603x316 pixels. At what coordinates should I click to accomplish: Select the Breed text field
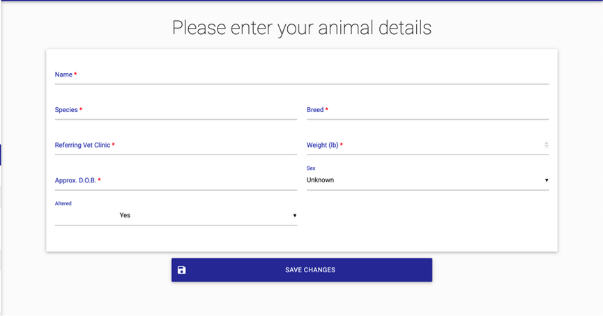(x=427, y=111)
